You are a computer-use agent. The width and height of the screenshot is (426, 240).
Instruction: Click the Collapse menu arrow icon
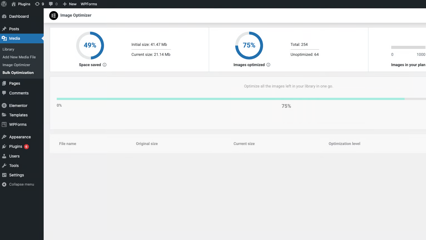coord(4,184)
